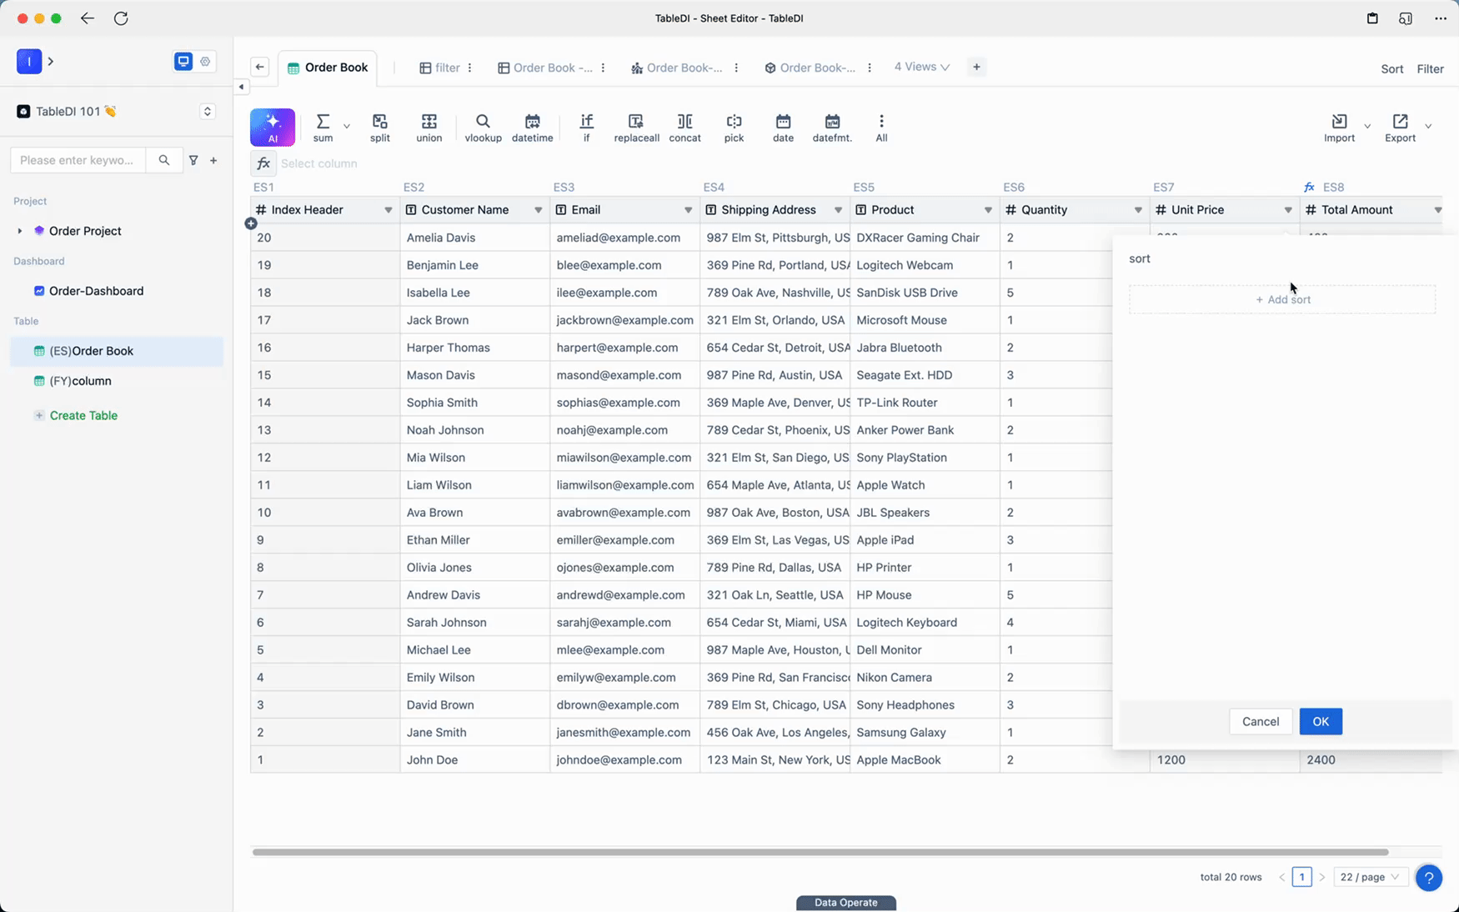Click the browser back arrow

pyautogui.click(x=88, y=18)
